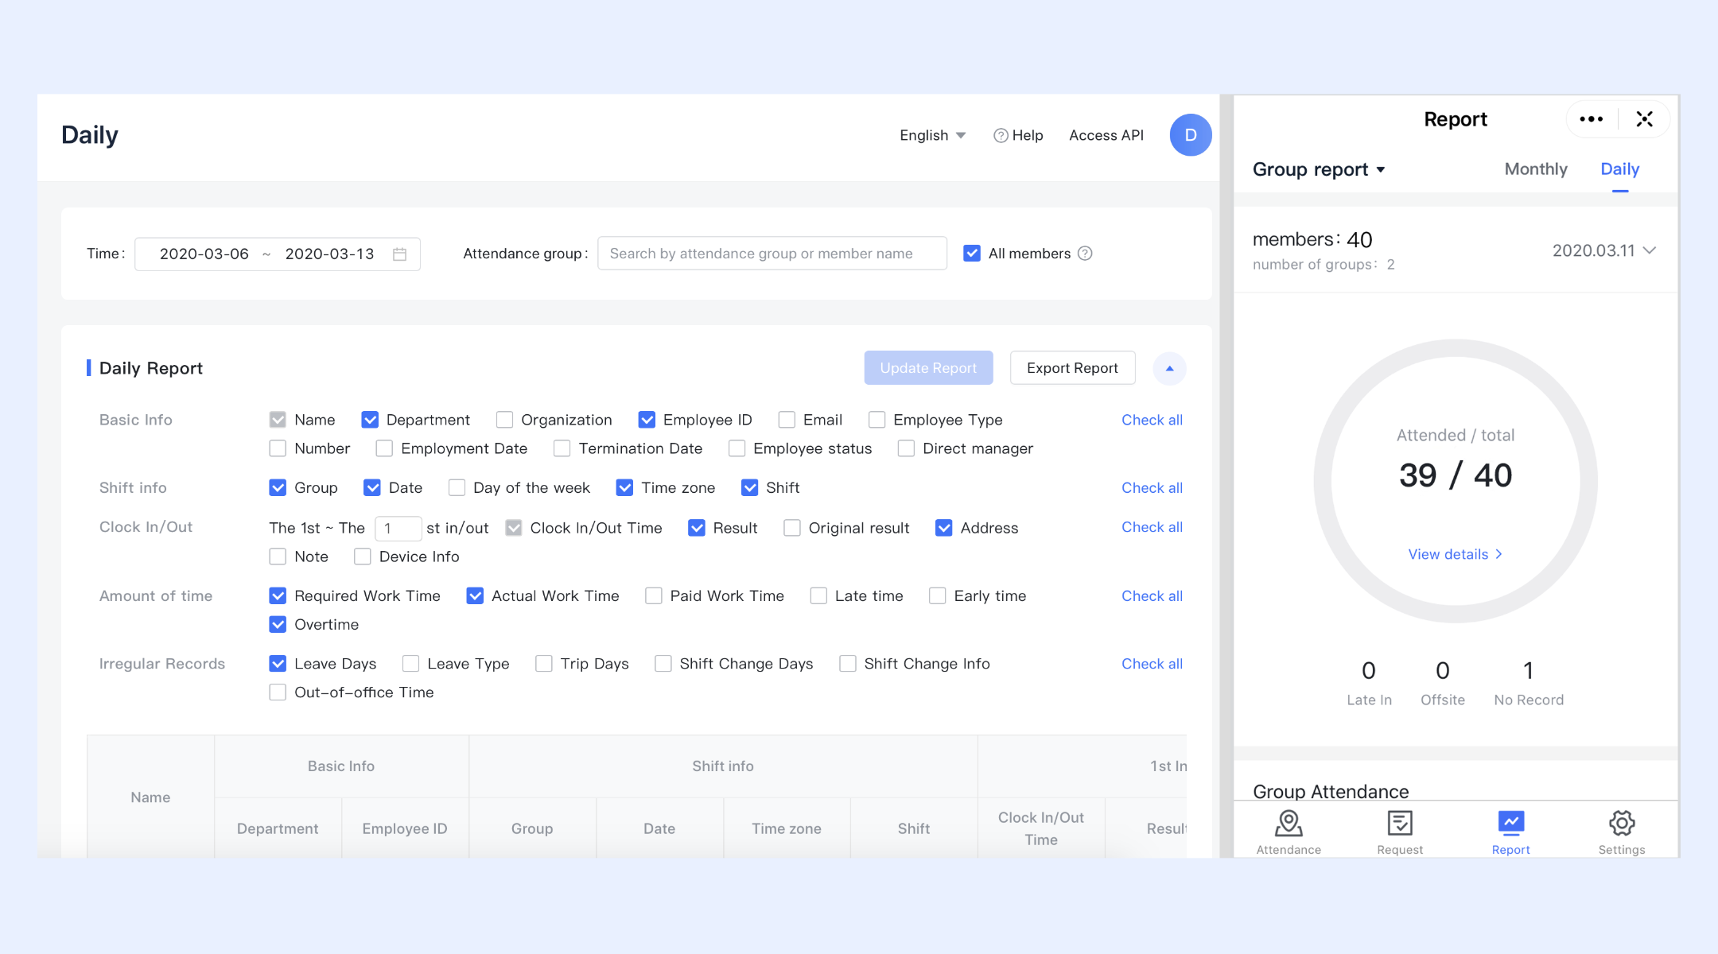Viewport: 1718px width, 954px height.
Task: Open Request in bottom navigation
Action: click(x=1400, y=832)
